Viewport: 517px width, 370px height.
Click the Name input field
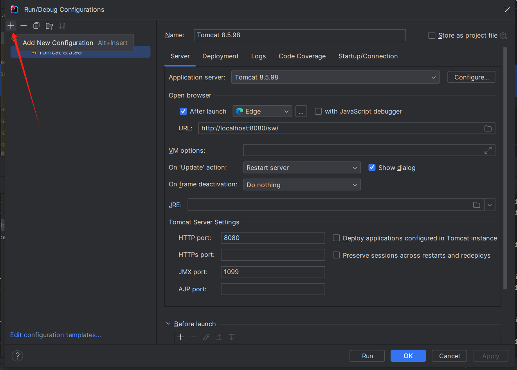point(300,35)
